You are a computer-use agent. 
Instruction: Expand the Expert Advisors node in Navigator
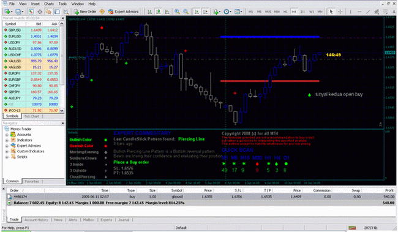pos(7,146)
